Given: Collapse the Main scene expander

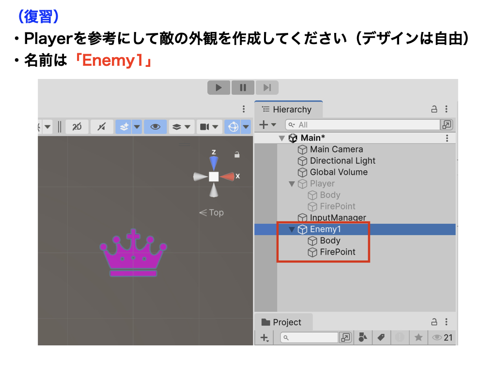Looking at the screenshot, I should [281, 138].
